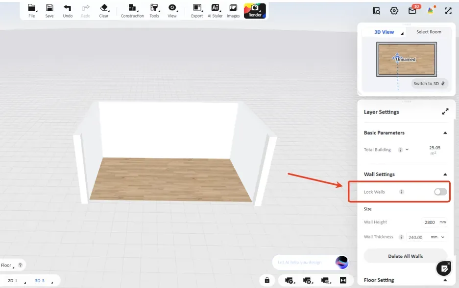The image size is (459, 288).
Task: Click the Delete All Walls button
Action: (405, 256)
